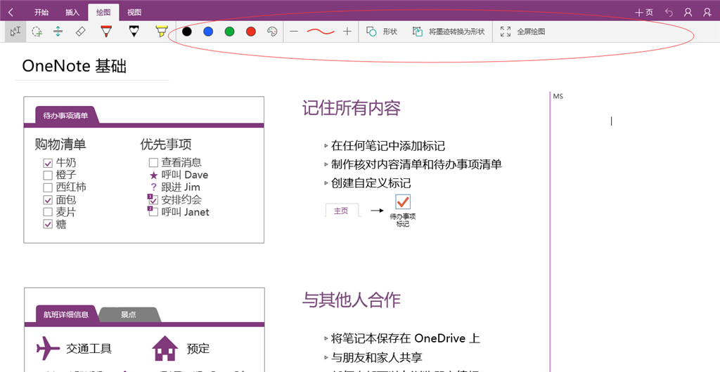Click 将墨迹转换为形状 button

pos(448,32)
